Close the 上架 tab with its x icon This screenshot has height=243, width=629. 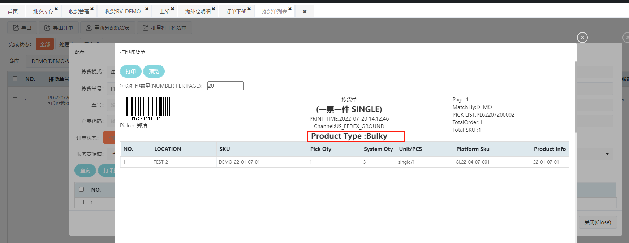173,9
